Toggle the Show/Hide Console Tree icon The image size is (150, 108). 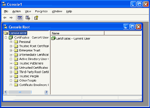[20, 18]
